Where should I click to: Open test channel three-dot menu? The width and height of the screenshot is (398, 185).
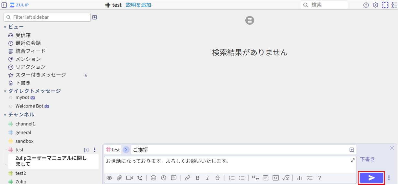[95, 150]
